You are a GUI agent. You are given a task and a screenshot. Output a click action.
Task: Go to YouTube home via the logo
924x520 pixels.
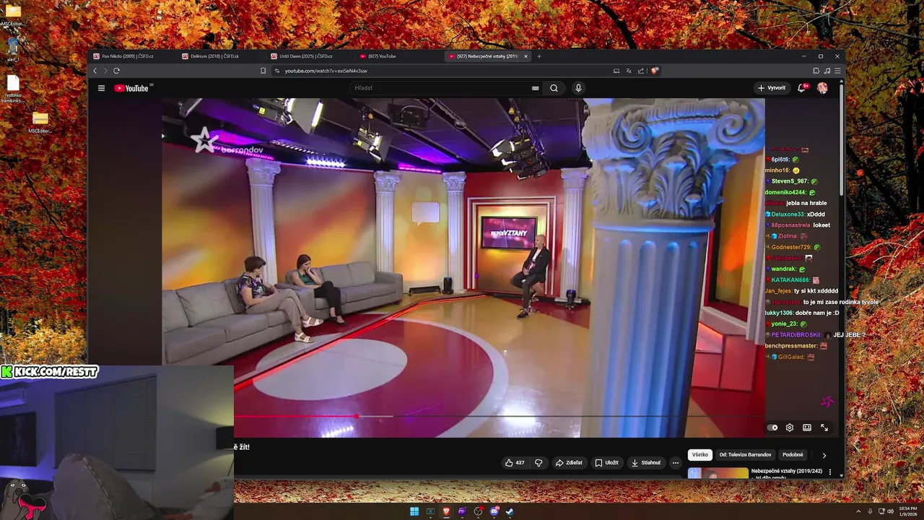click(132, 88)
